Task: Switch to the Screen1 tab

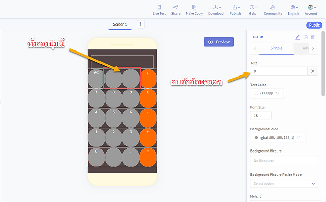Action: pos(120,24)
